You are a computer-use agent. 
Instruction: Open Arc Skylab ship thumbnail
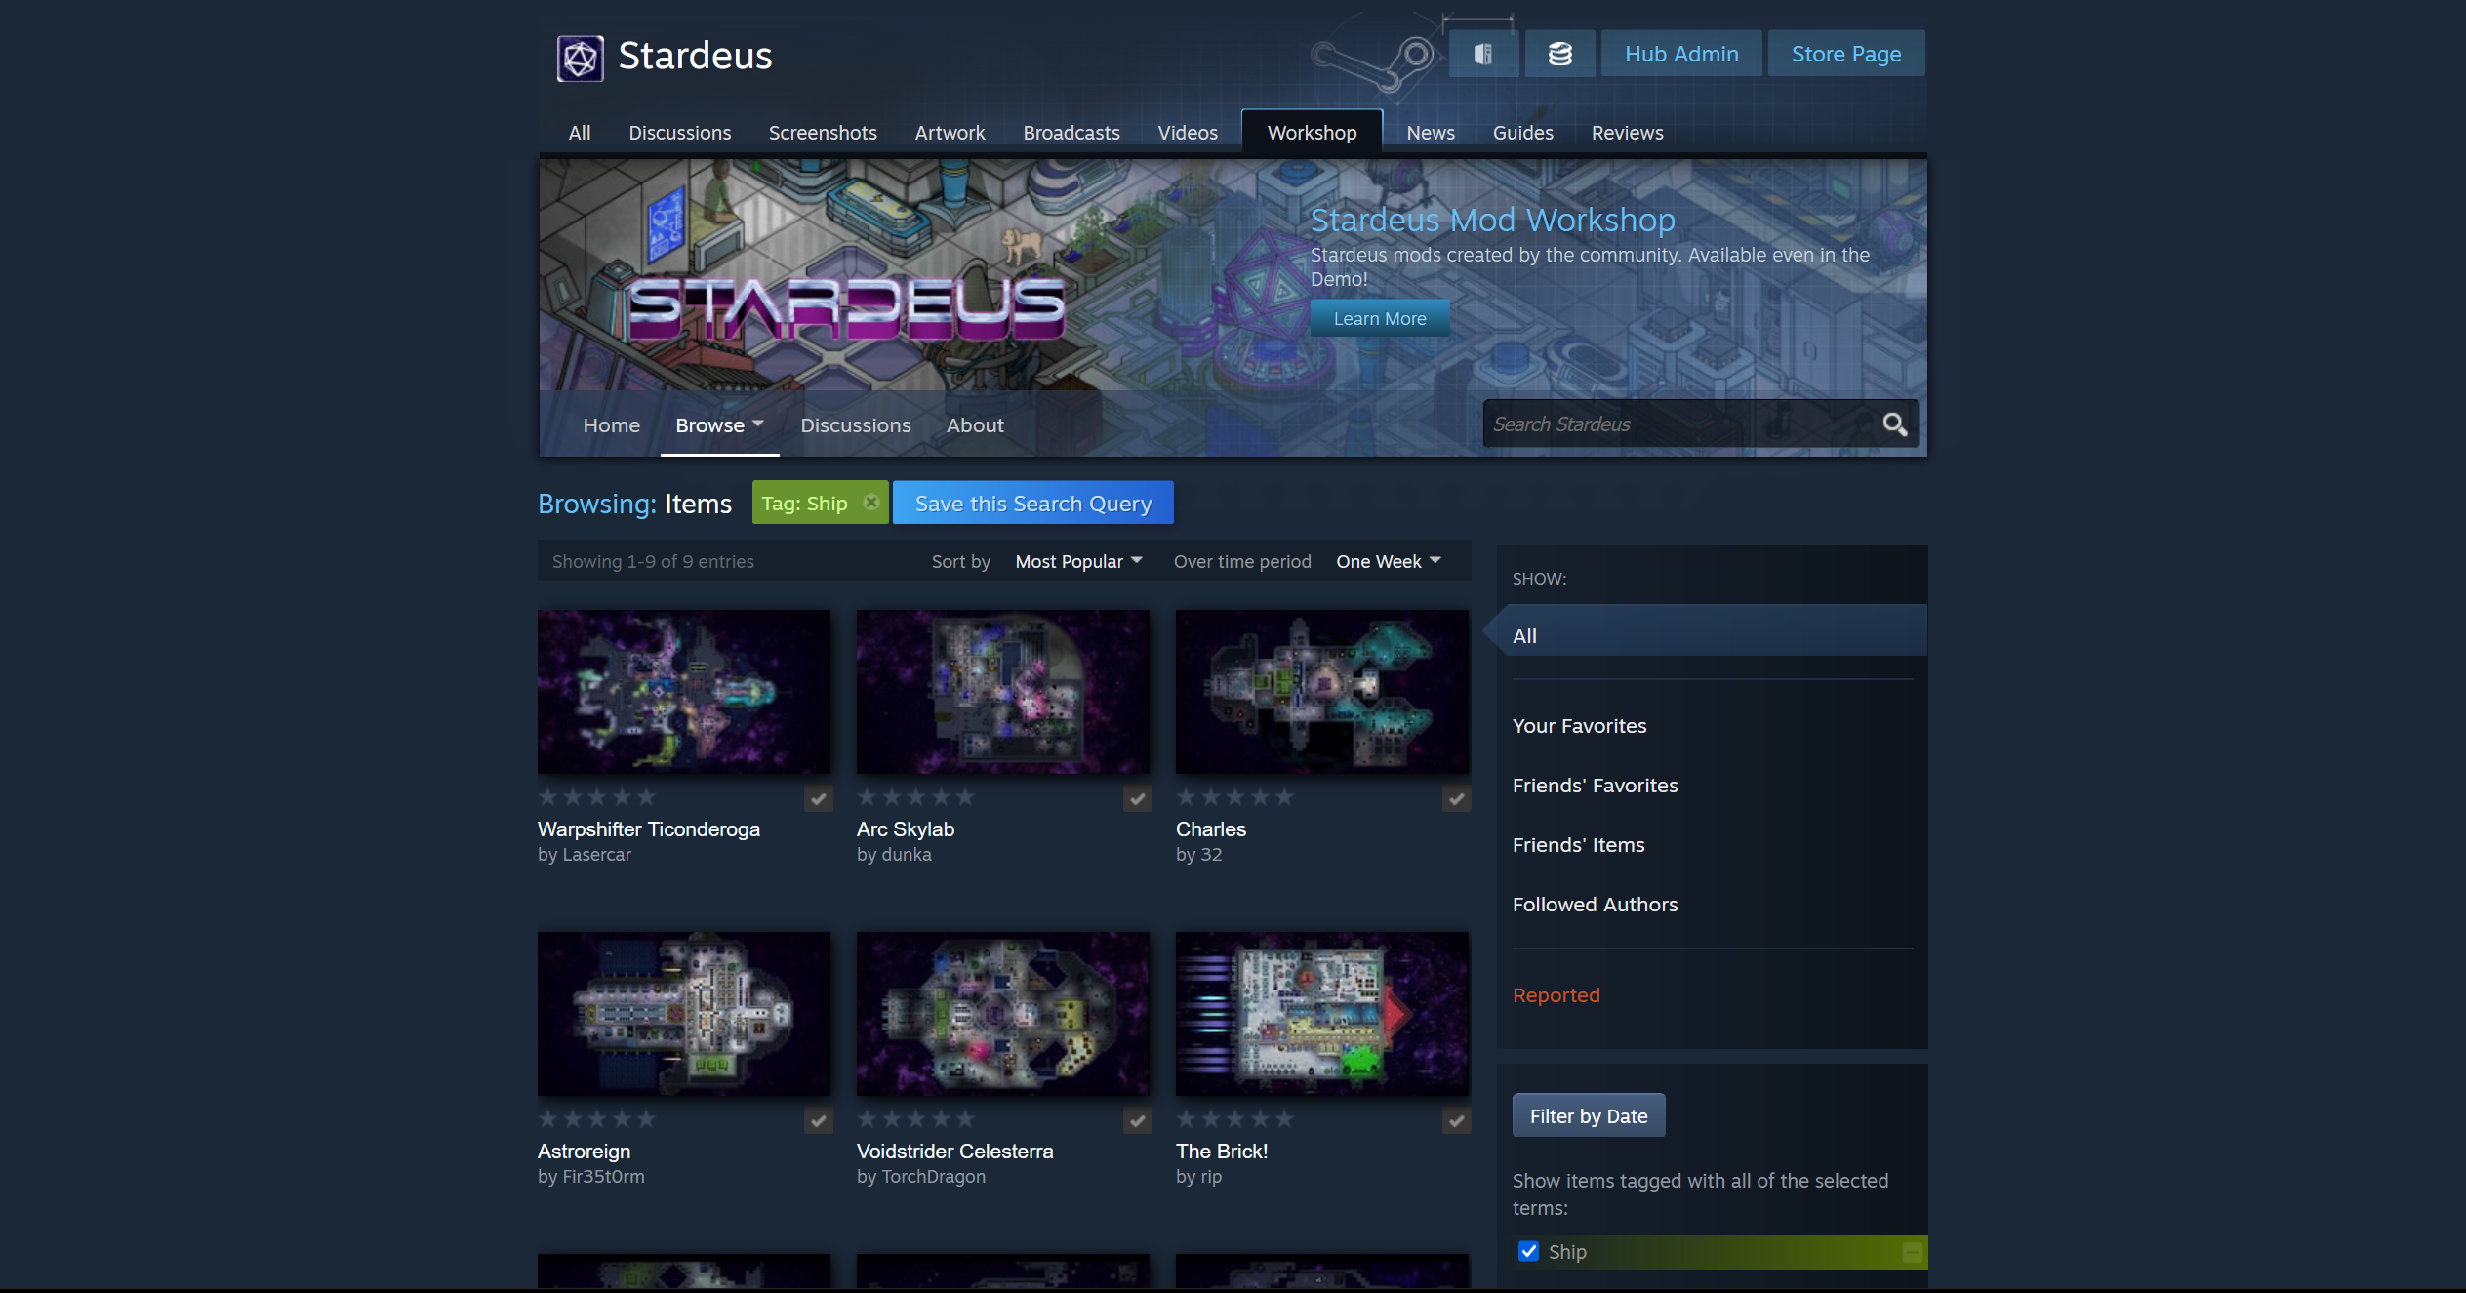1003,692
